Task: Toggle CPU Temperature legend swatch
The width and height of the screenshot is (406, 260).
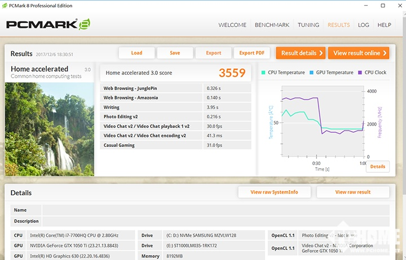Action: (263, 73)
